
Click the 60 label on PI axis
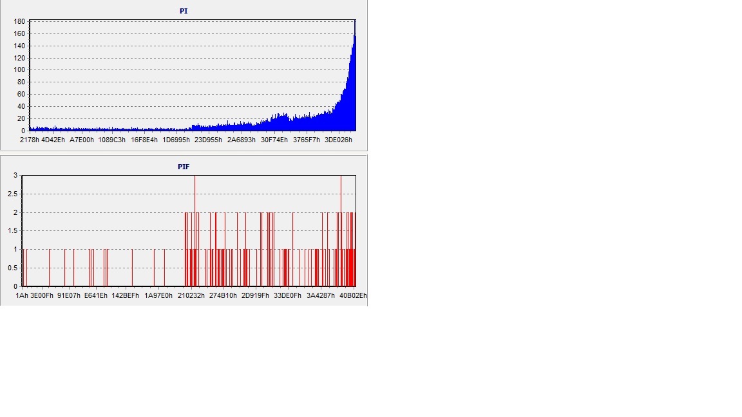pyautogui.click(x=21, y=94)
